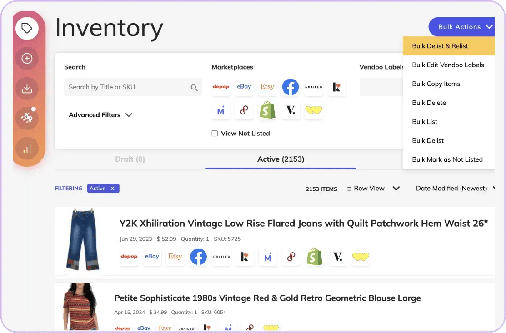Select the Grailed marketplace filter
This screenshot has height=333, width=506.
(314, 86)
